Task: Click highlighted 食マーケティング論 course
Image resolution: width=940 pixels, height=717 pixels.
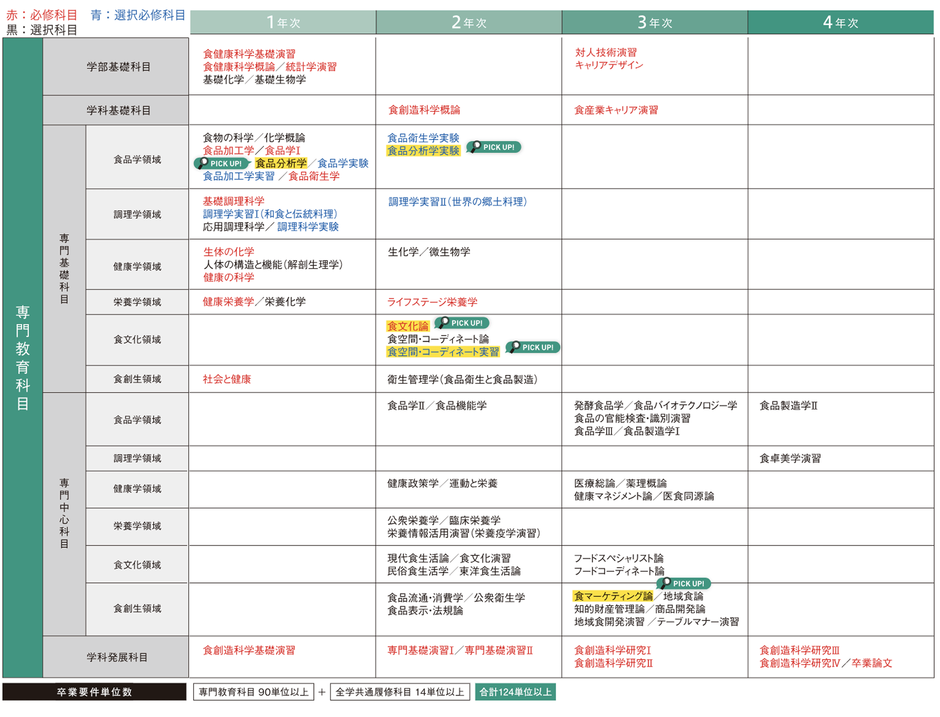Action: click(613, 596)
